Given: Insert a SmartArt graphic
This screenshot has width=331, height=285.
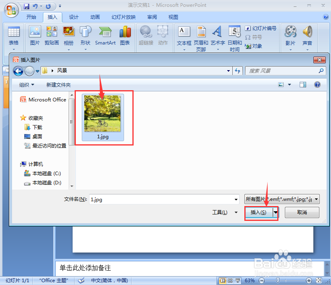Looking at the screenshot, I should point(106,36).
